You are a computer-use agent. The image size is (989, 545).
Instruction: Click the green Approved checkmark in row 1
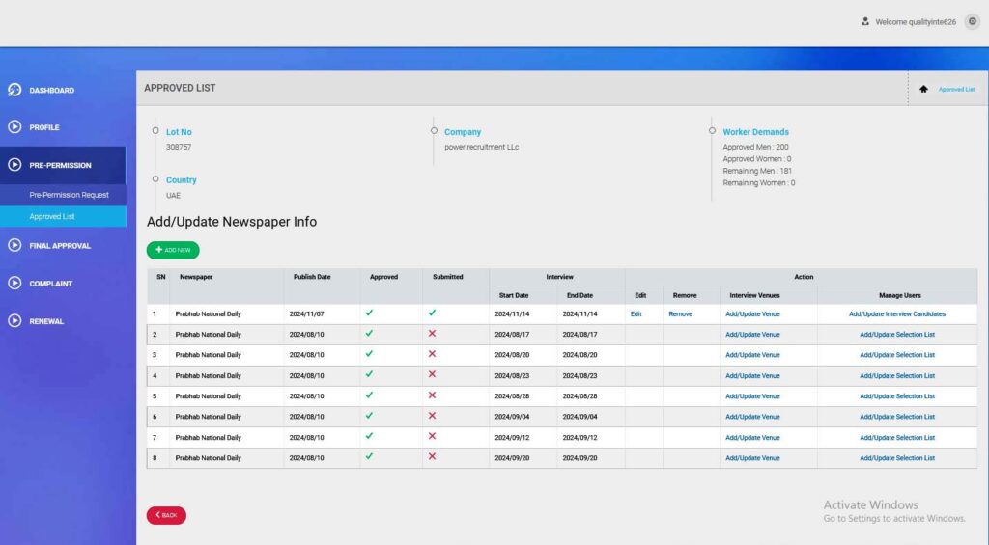(369, 313)
